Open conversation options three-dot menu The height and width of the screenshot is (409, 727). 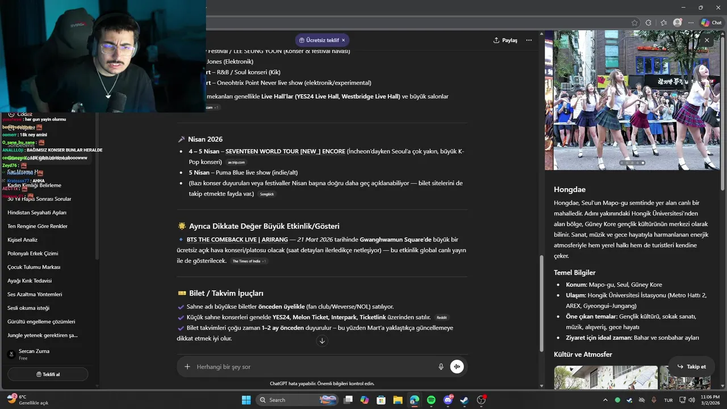[x=529, y=40]
